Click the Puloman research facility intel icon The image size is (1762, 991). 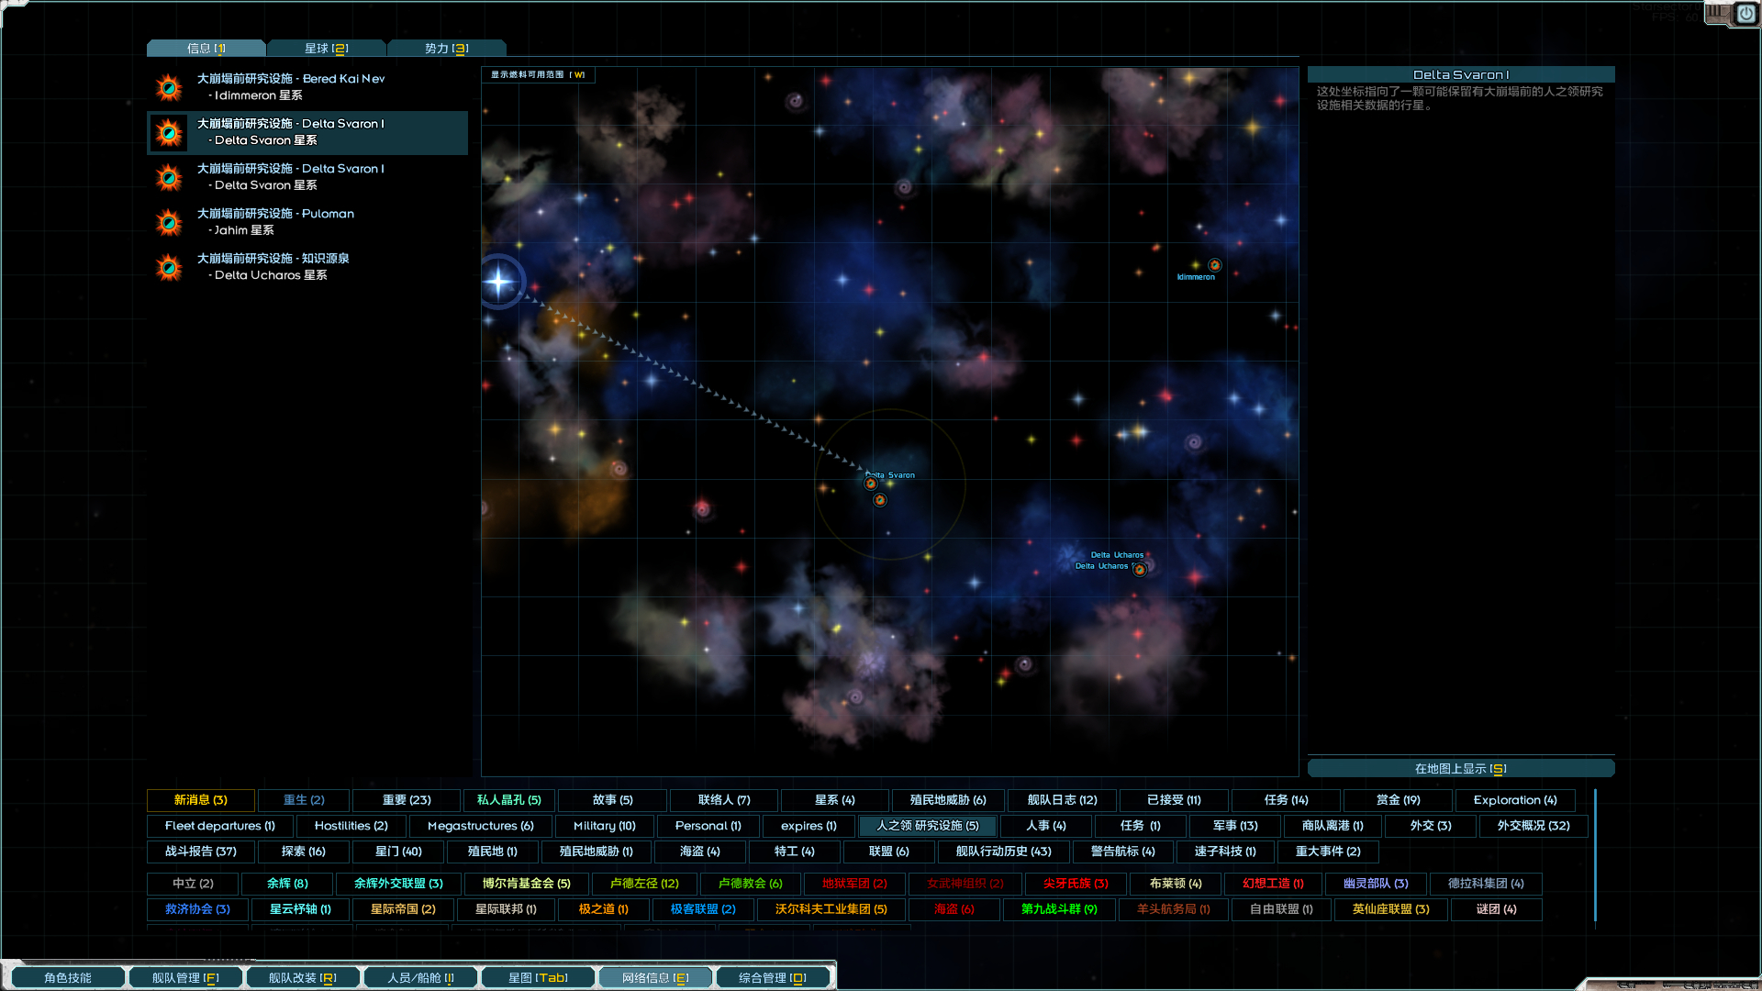pos(169,222)
